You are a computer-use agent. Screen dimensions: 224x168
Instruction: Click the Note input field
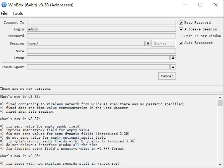click(101, 51)
